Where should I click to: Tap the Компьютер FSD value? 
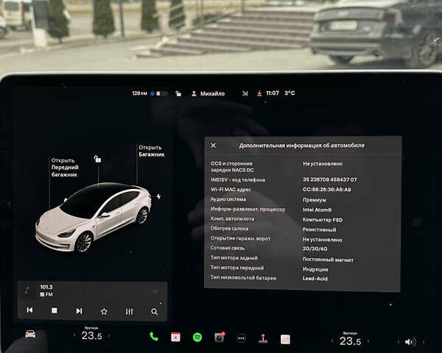point(323,220)
